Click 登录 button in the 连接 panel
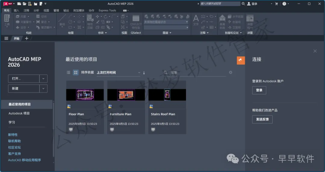Viewport: 325px width, 172px height. 259,90
